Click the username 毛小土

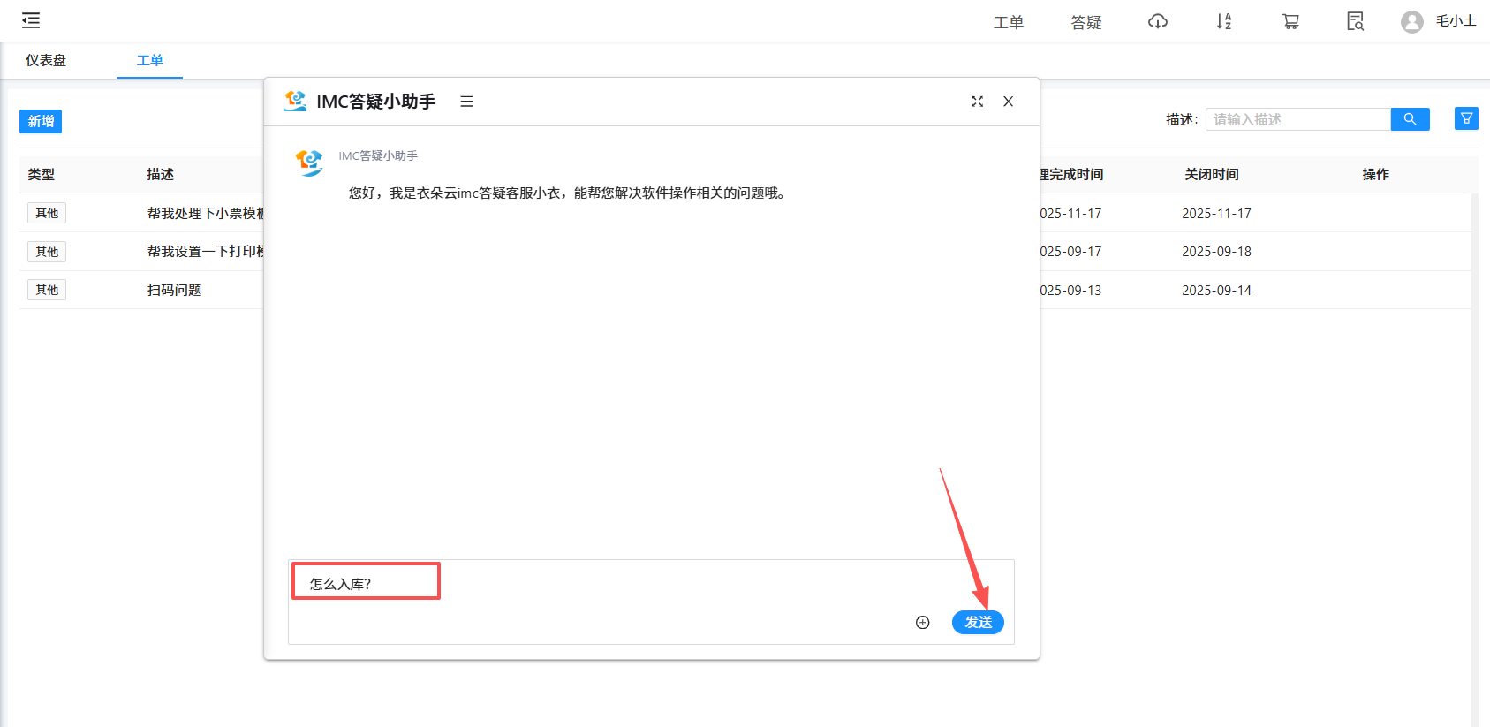[x=1456, y=21]
